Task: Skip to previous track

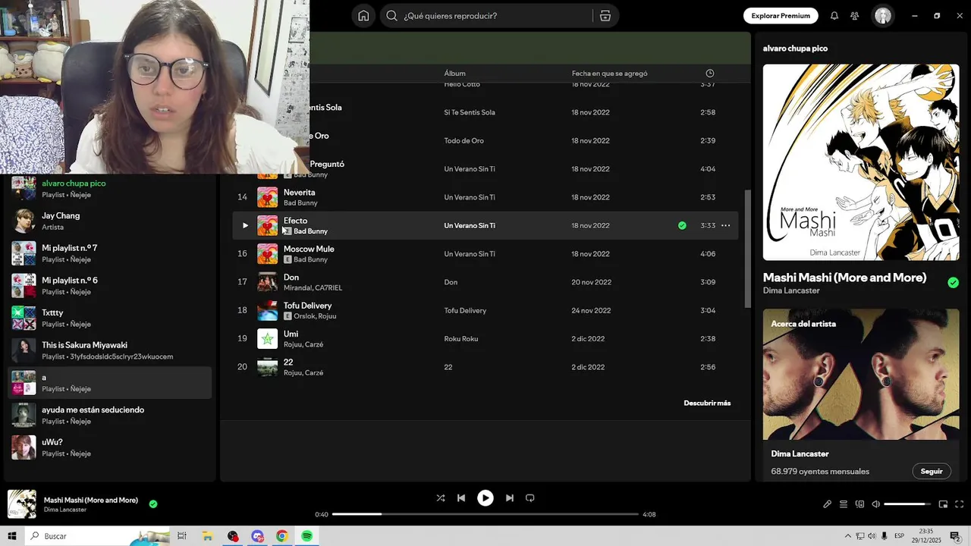Action: click(x=461, y=498)
